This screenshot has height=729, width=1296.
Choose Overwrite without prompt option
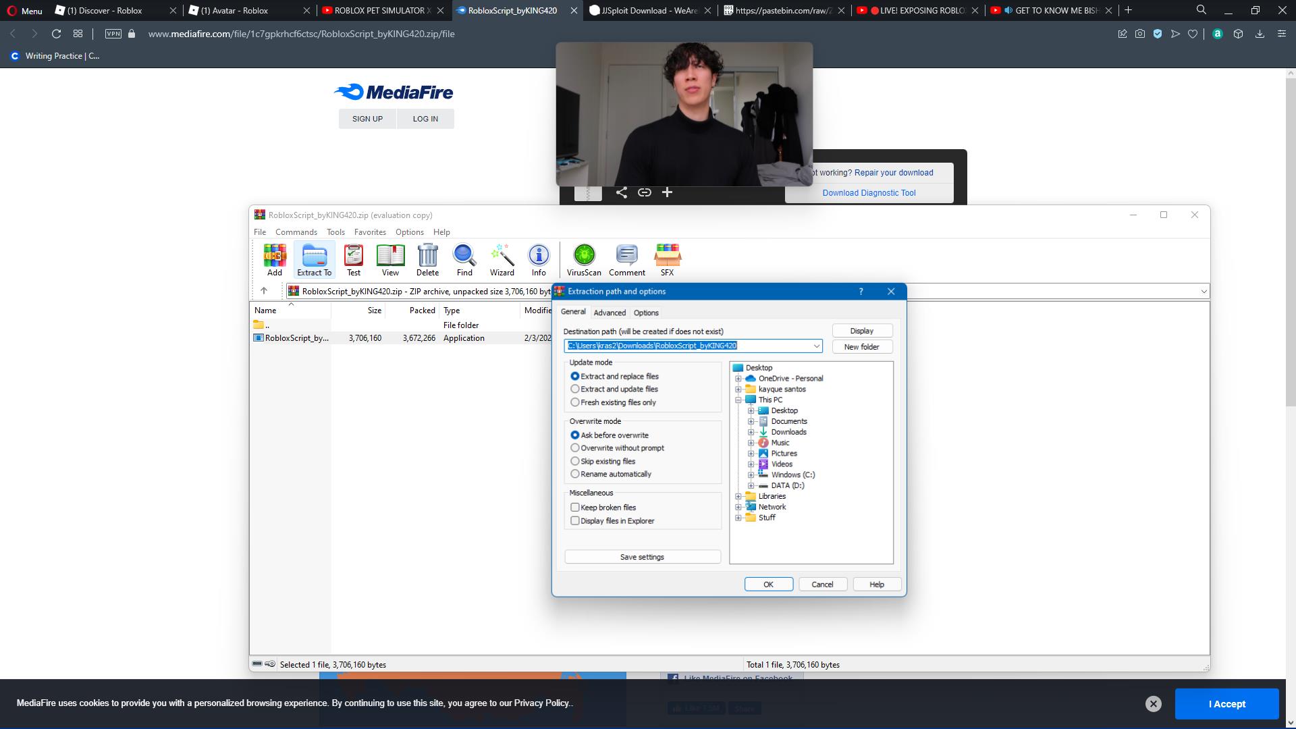pyautogui.click(x=575, y=448)
